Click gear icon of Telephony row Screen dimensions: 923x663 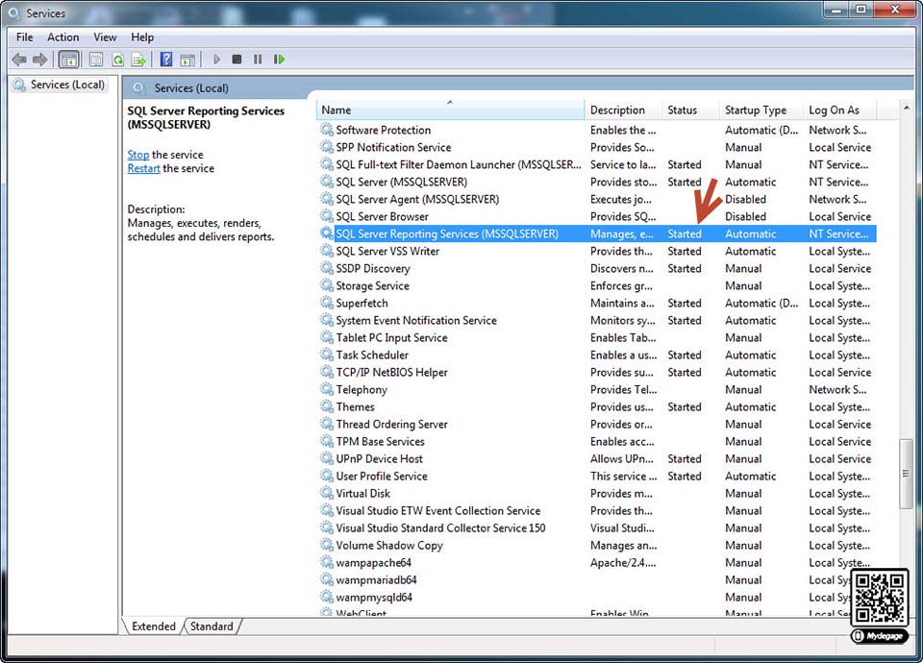coord(327,389)
